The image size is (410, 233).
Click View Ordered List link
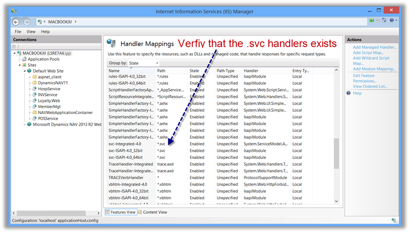pos(370,86)
